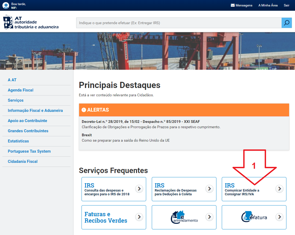Select 'Reclamações de Despesas para Deduções' card text

tap(176, 192)
